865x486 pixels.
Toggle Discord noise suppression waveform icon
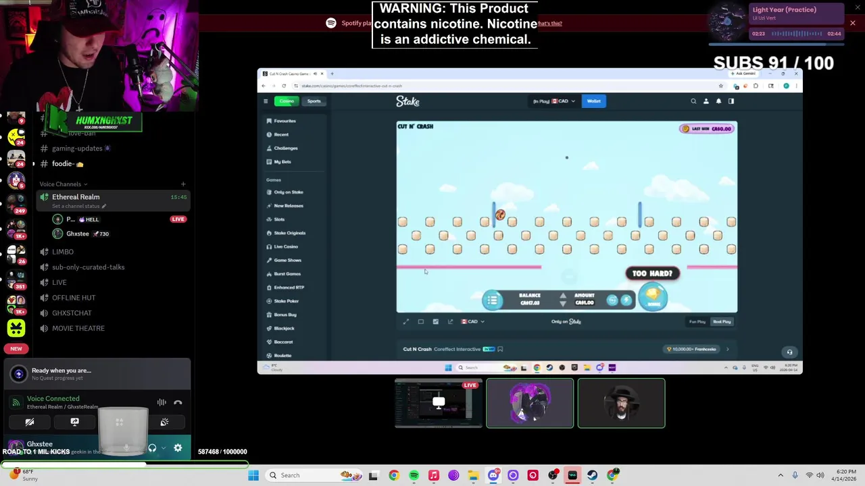[x=162, y=402]
